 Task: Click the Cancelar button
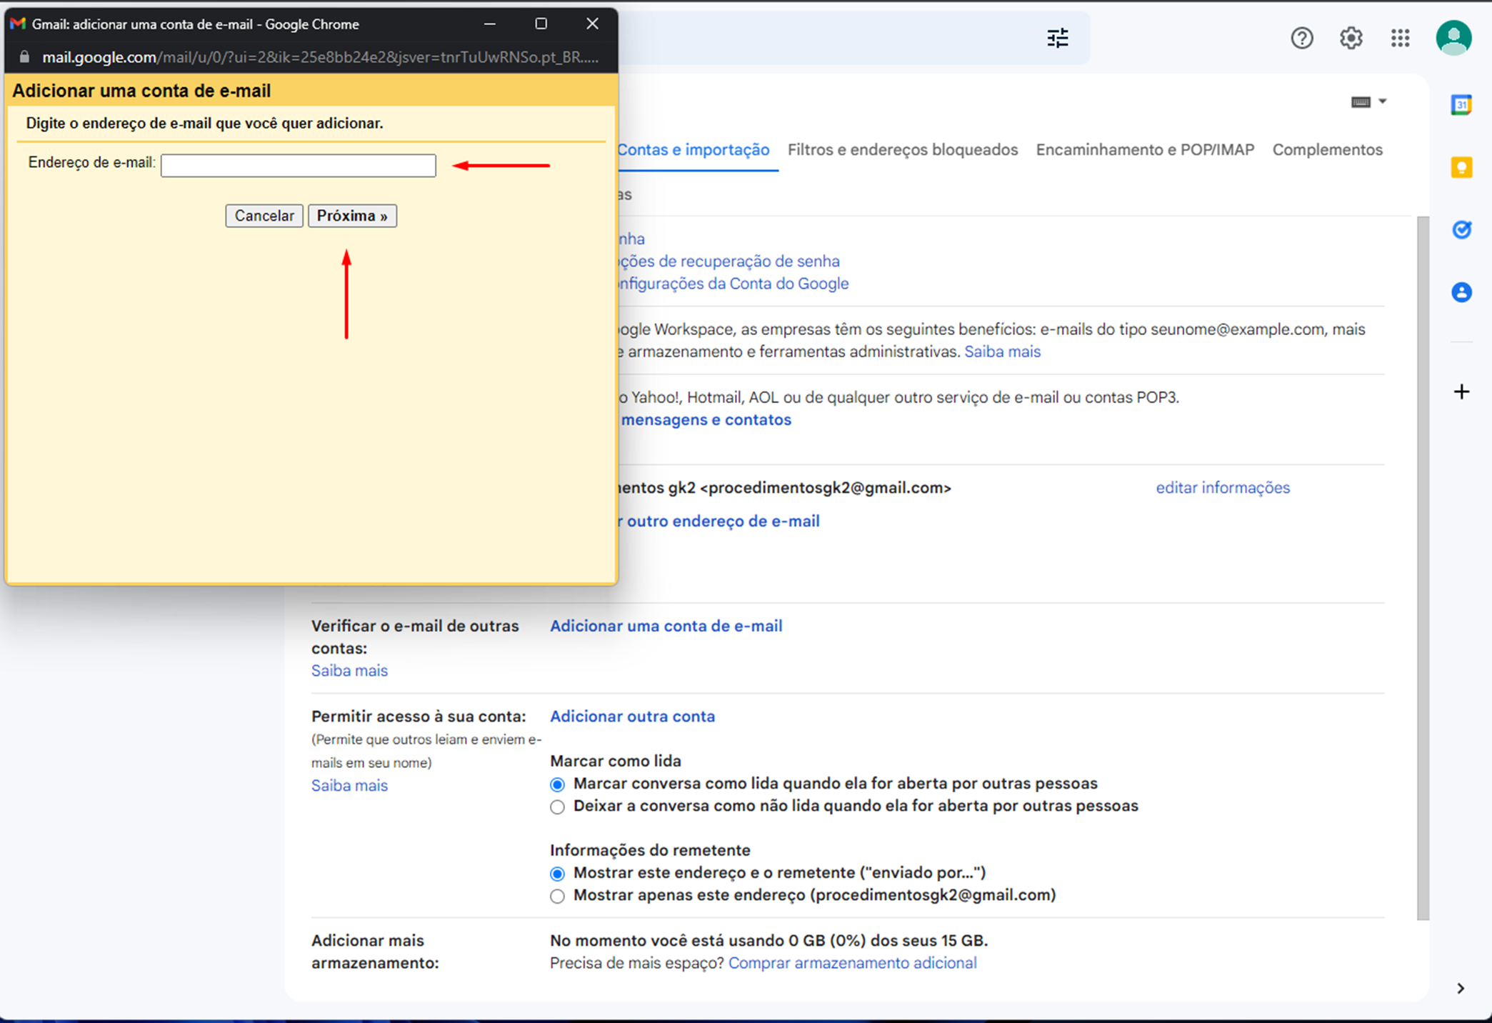click(264, 216)
